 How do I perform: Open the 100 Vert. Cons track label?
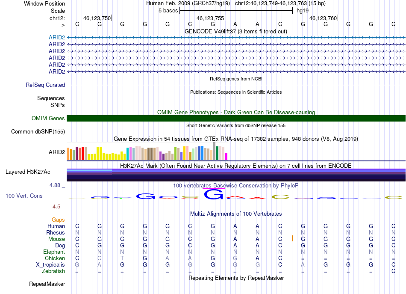click(x=24, y=196)
